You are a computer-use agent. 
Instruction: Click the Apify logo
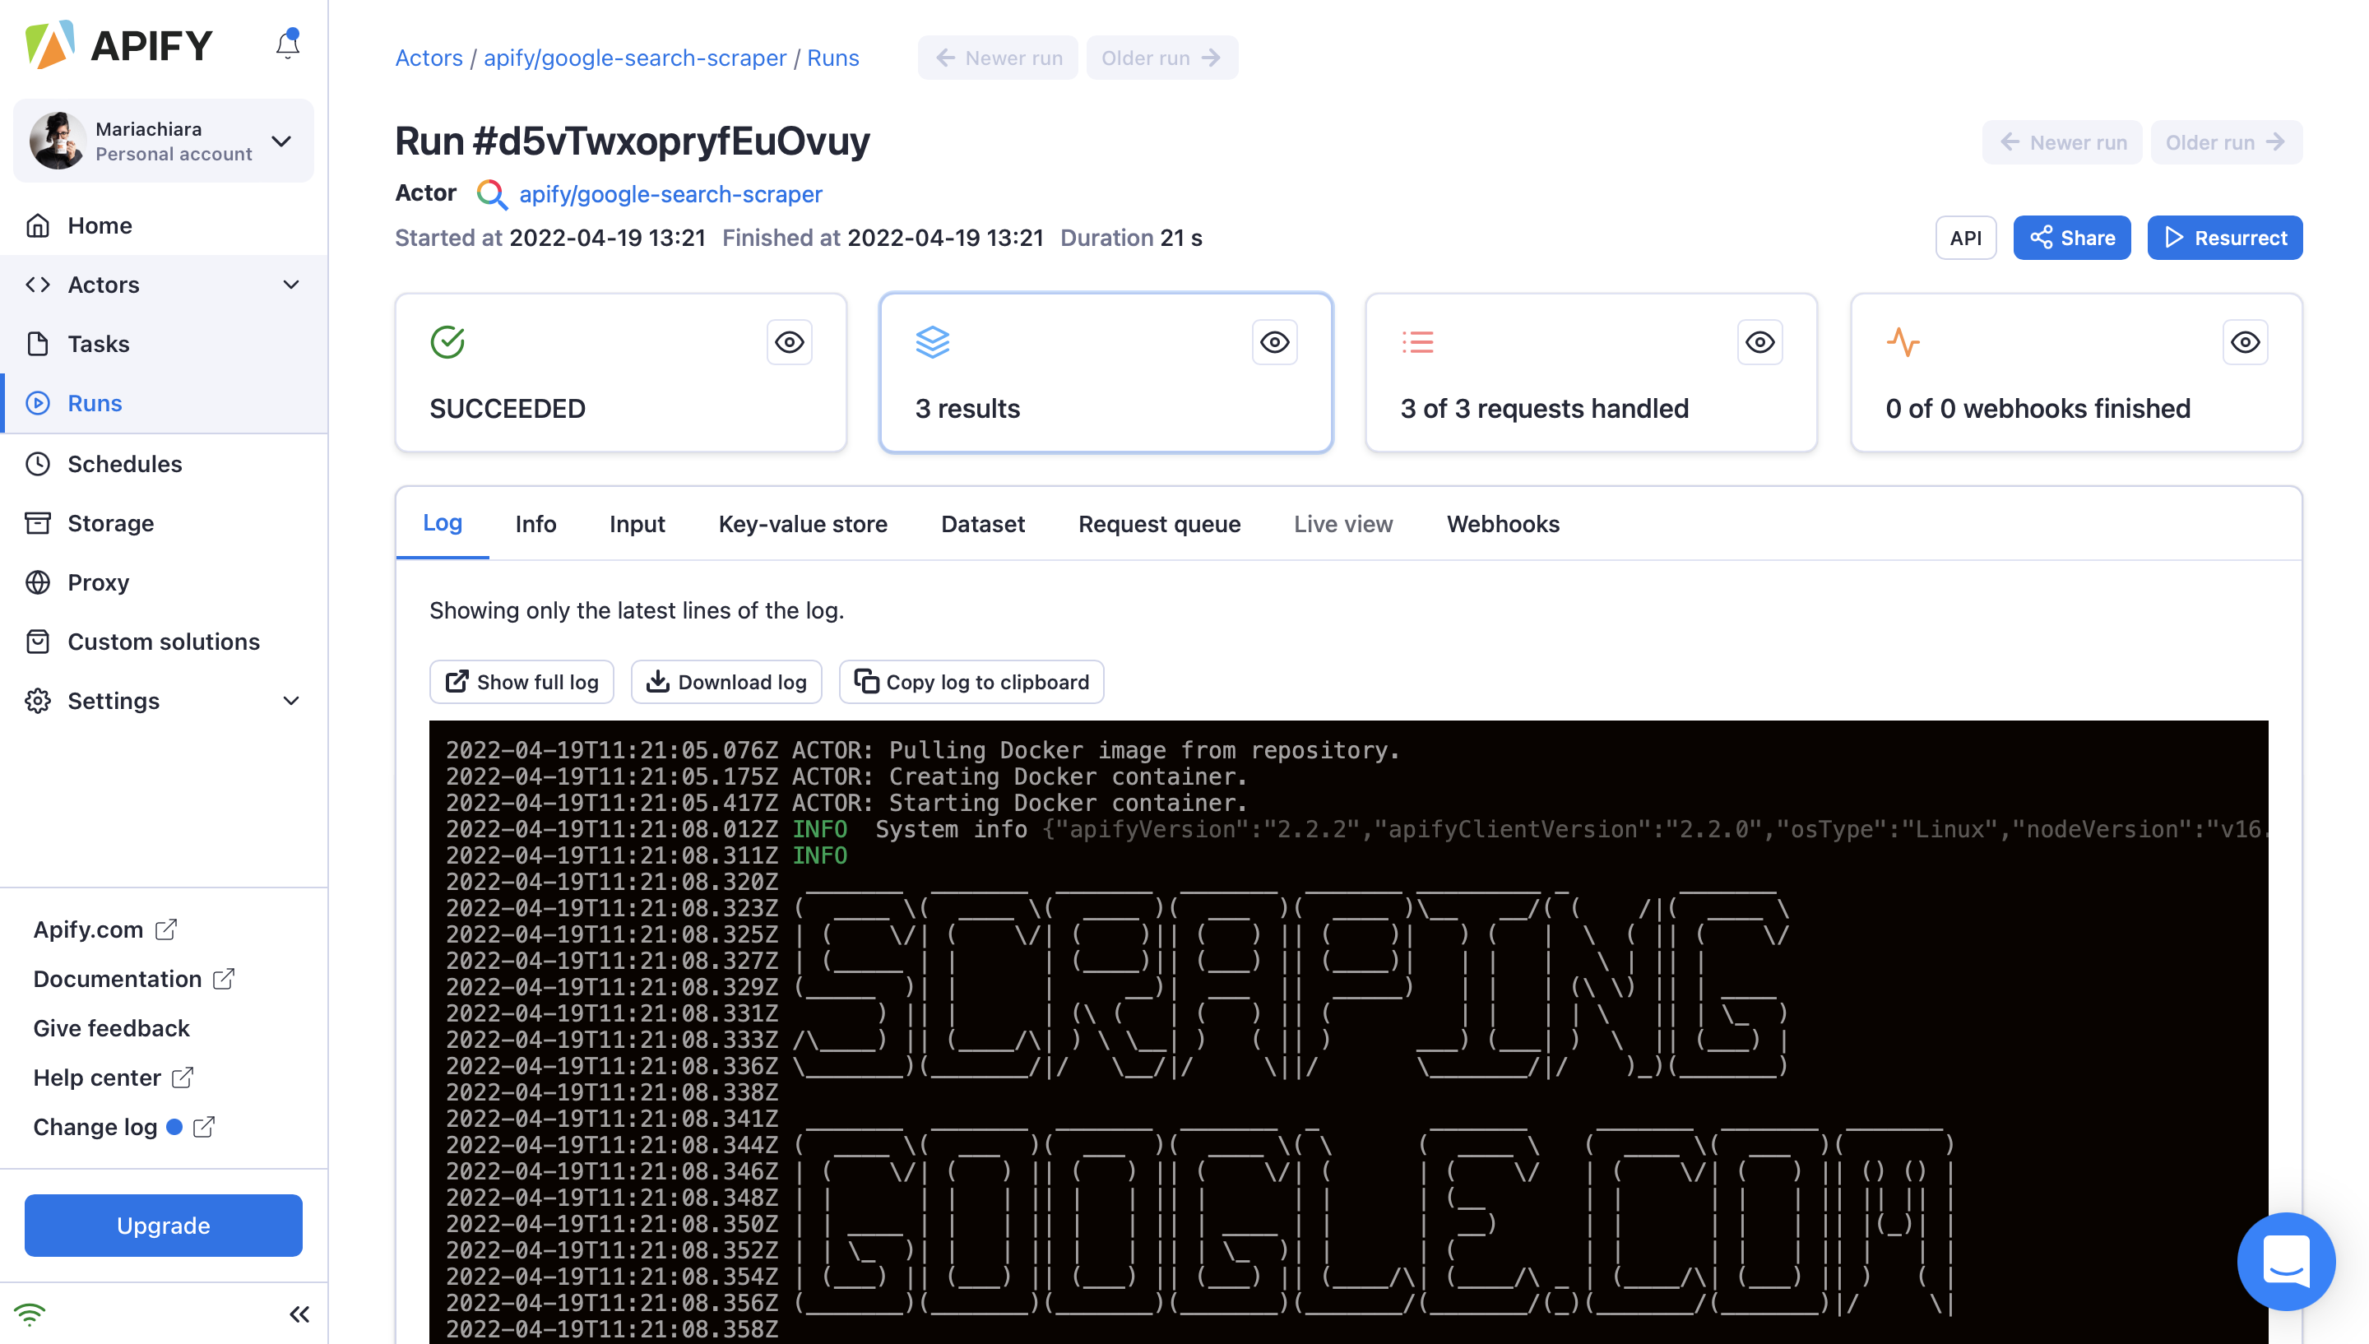119,45
